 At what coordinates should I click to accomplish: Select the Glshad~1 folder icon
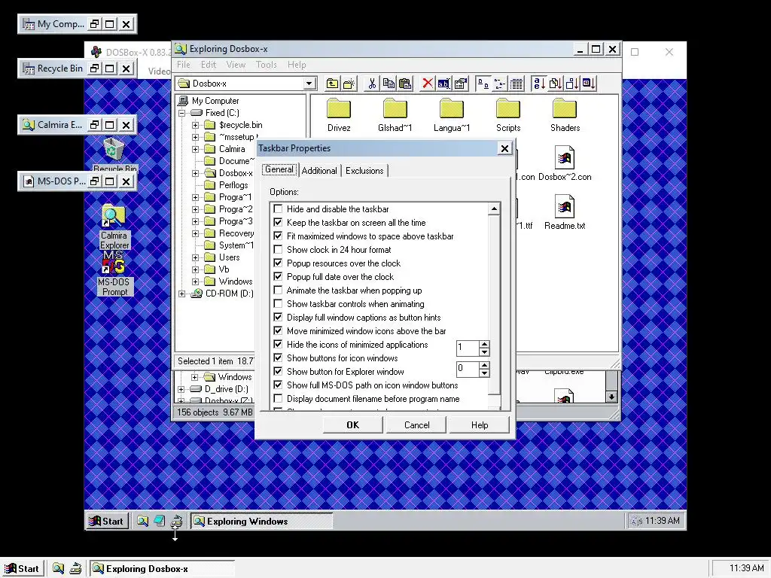(395, 109)
